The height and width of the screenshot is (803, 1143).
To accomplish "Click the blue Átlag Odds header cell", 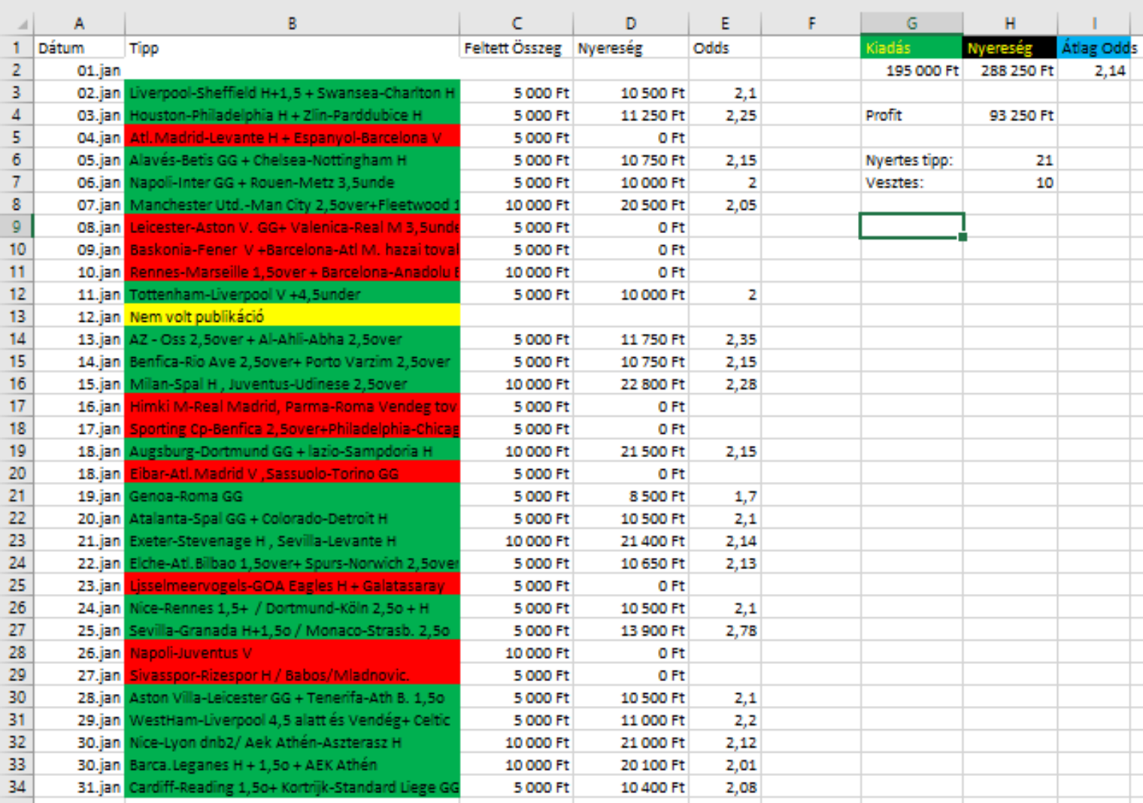I will coord(1097,48).
